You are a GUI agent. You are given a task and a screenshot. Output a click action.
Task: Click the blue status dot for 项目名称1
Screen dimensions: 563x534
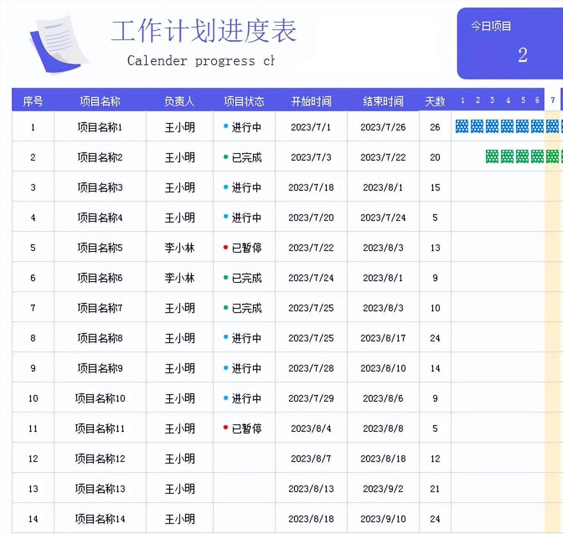point(226,126)
